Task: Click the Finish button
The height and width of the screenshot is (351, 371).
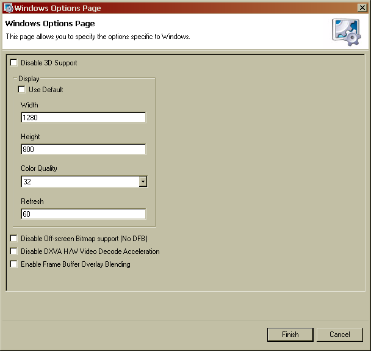Action: click(290, 335)
